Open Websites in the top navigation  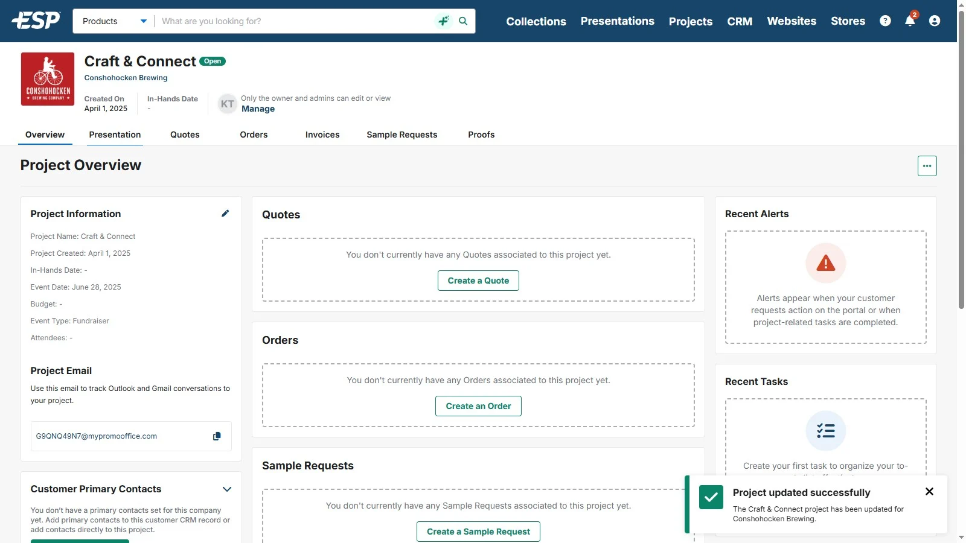pyautogui.click(x=792, y=21)
